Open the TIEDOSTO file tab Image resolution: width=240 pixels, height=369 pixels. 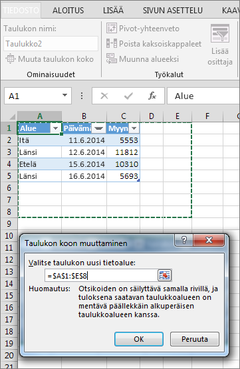tap(21, 11)
